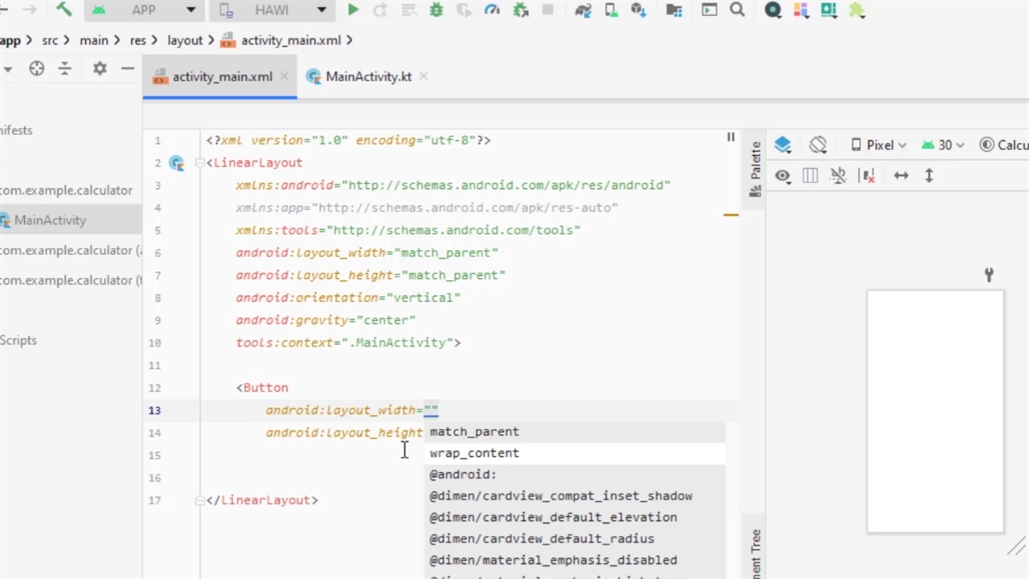Run the app with the green play button
This screenshot has width=1029, height=579.
(353, 10)
